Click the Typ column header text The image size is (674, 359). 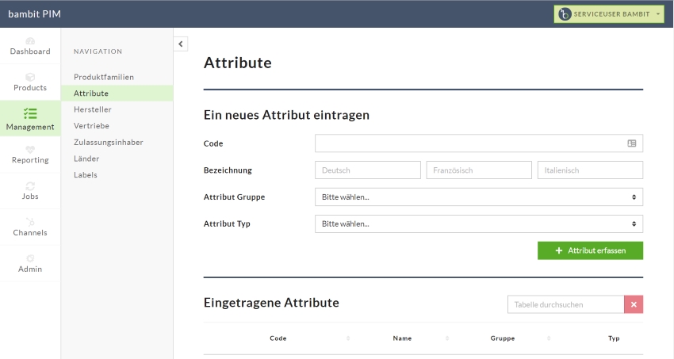click(614, 338)
